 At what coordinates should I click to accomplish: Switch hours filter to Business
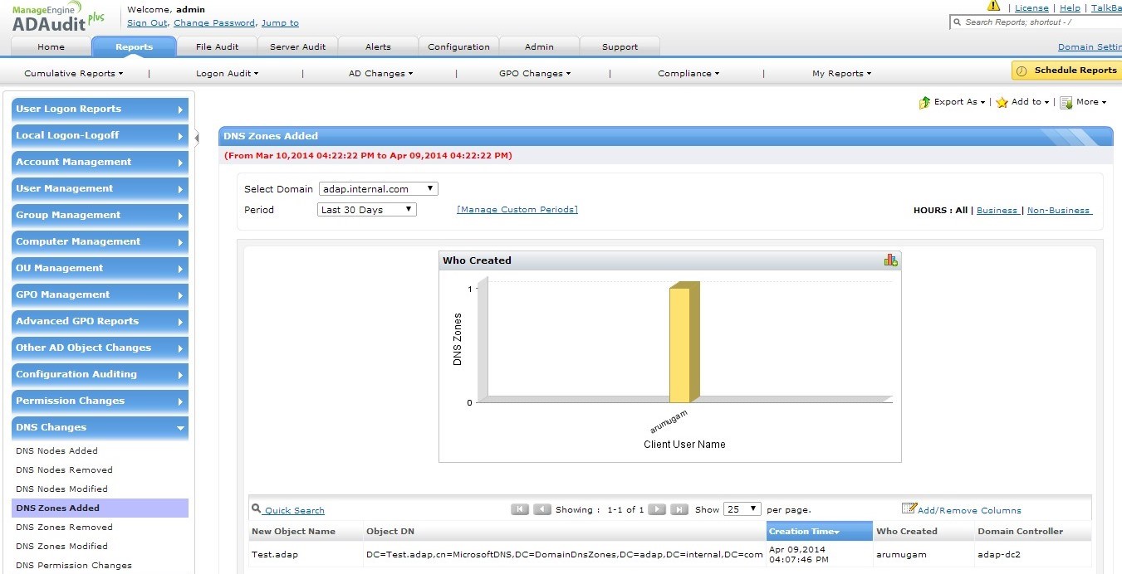click(x=997, y=211)
